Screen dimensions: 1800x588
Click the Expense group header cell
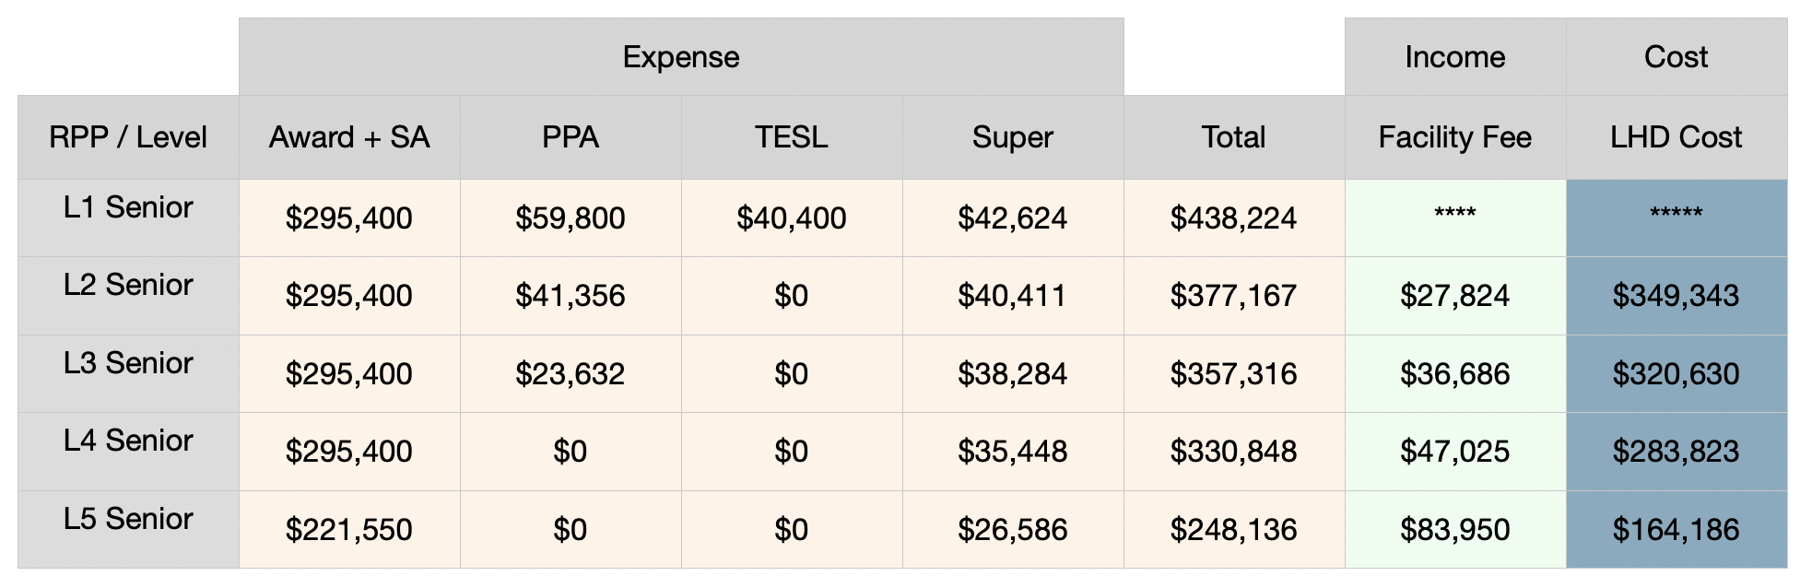tap(680, 57)
